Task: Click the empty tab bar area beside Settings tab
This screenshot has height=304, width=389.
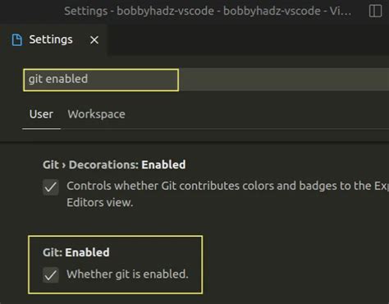Action: pos(248,40)
